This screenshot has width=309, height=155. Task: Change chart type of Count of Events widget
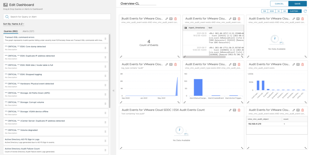[x=171, y=19]
